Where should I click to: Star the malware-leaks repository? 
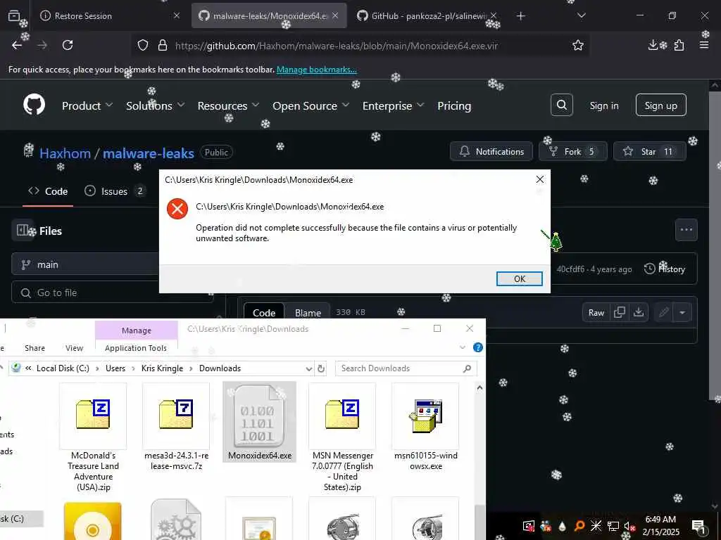pyautogui.click(x=649, y=152)
